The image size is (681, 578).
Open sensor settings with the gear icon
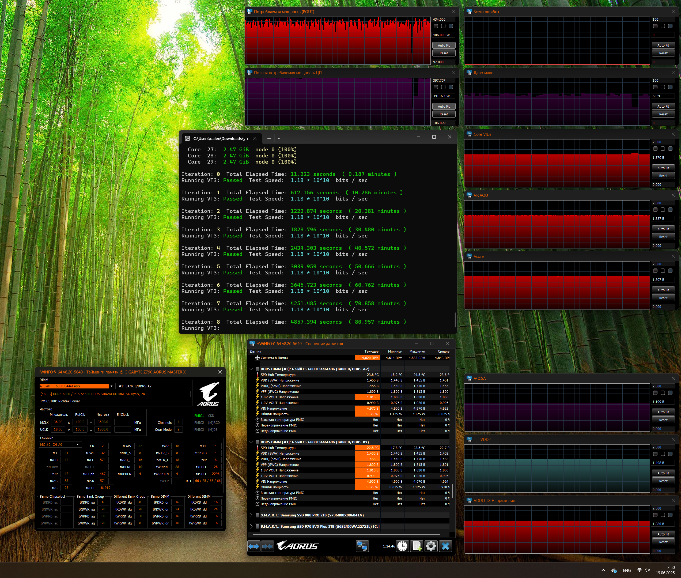[431, 546]
